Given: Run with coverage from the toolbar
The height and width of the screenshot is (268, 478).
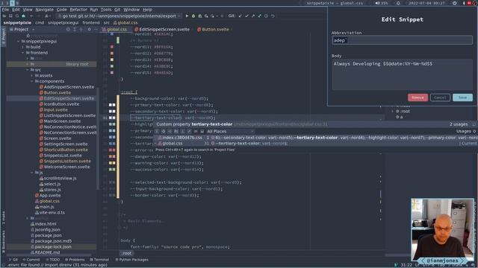Looking at the screenshot, I should (200, 16).
